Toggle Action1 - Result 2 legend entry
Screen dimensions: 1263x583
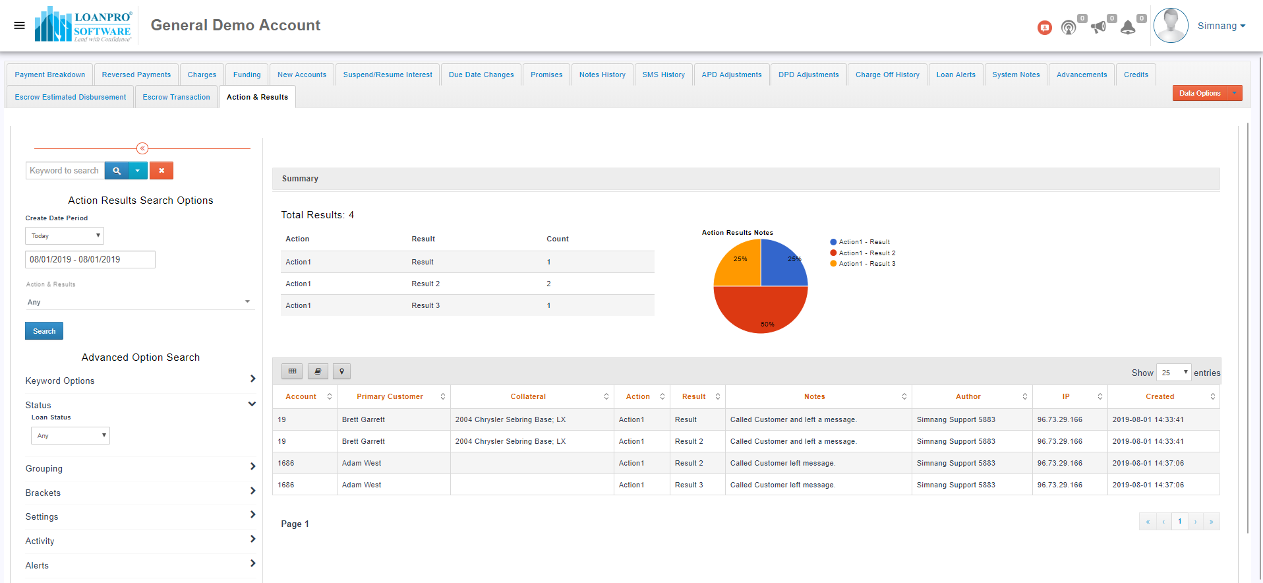[x=863, y=253]
